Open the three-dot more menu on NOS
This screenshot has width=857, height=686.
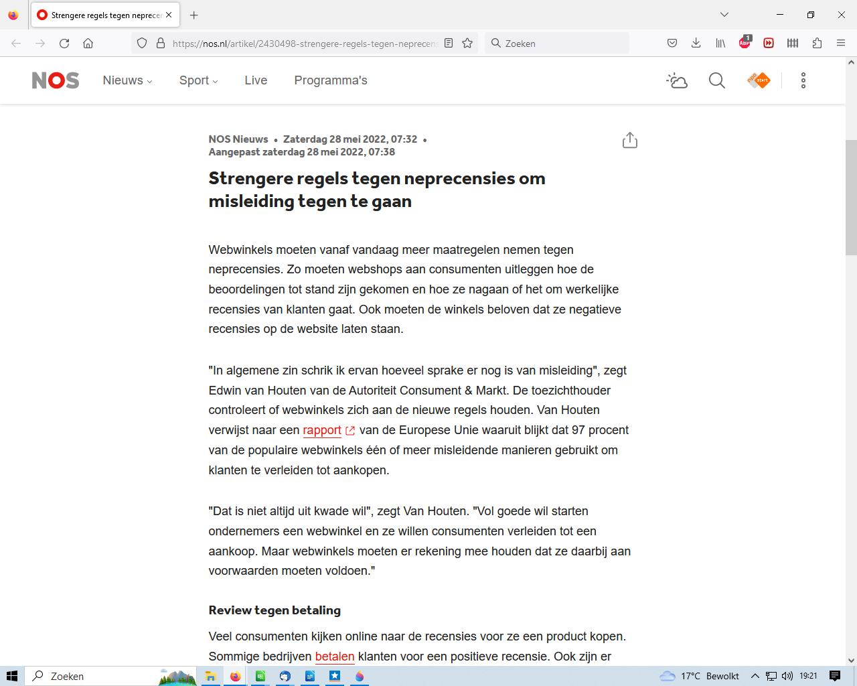803,80
